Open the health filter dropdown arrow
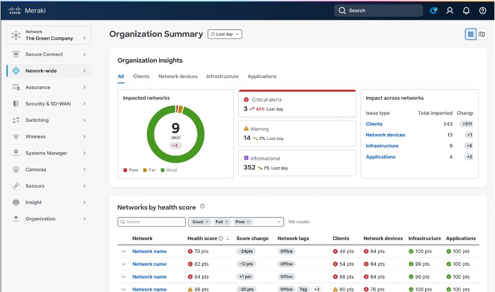This screenshot has width=495, height=292. tap(279, 222)
